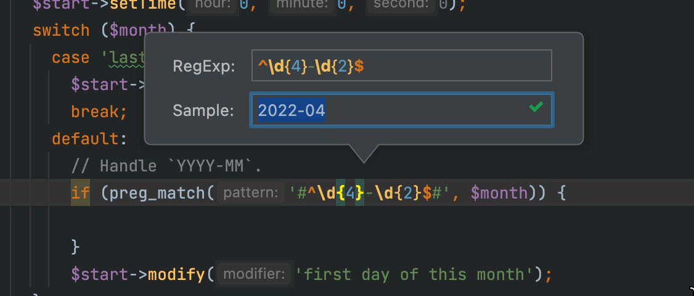Click the '// Handle `YYYY-MM`.' comment
The width and height of the screenshot is (694, 296).
(166, 166)
